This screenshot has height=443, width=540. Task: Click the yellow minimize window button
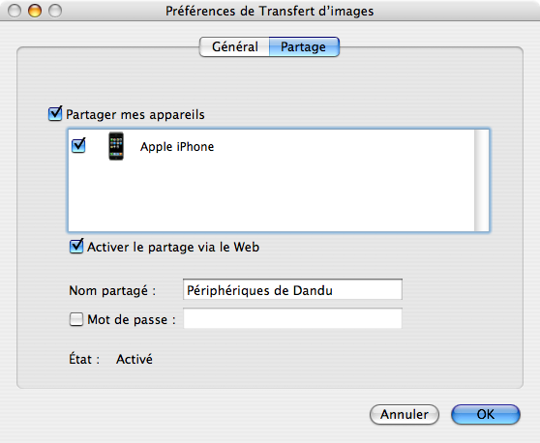tap(35, 11)
